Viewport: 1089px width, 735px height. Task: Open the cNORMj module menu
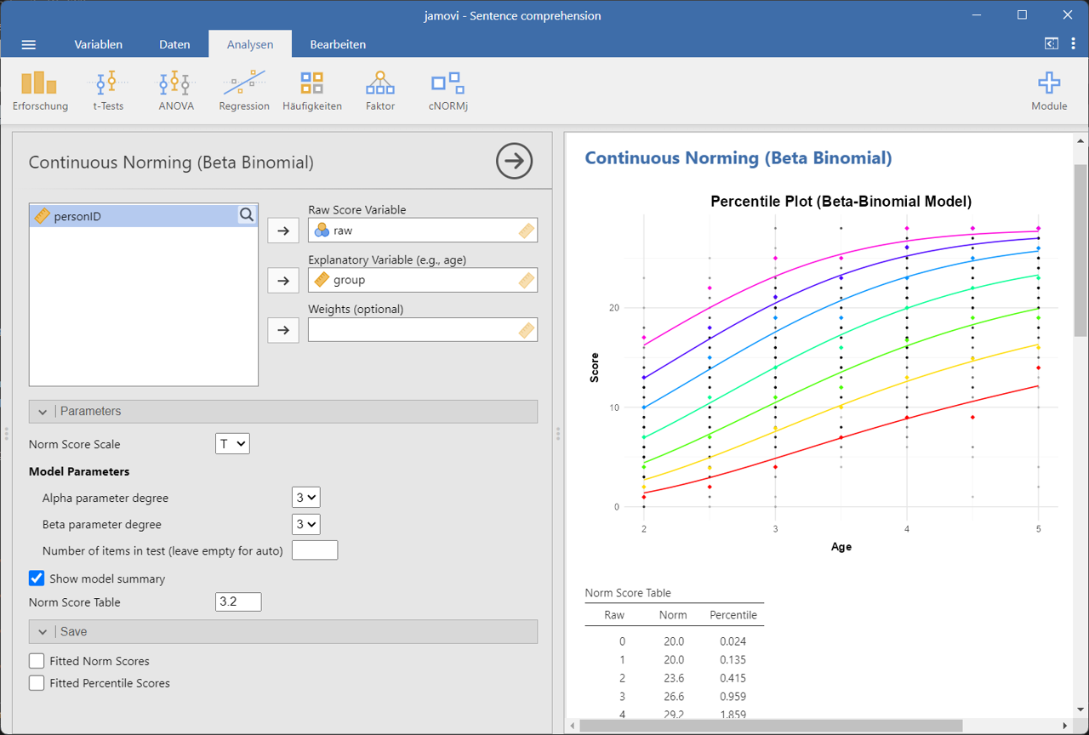point(448,91)
